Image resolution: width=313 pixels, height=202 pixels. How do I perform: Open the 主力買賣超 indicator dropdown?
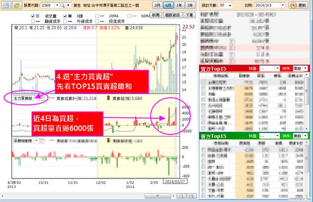tap(36, 98)
